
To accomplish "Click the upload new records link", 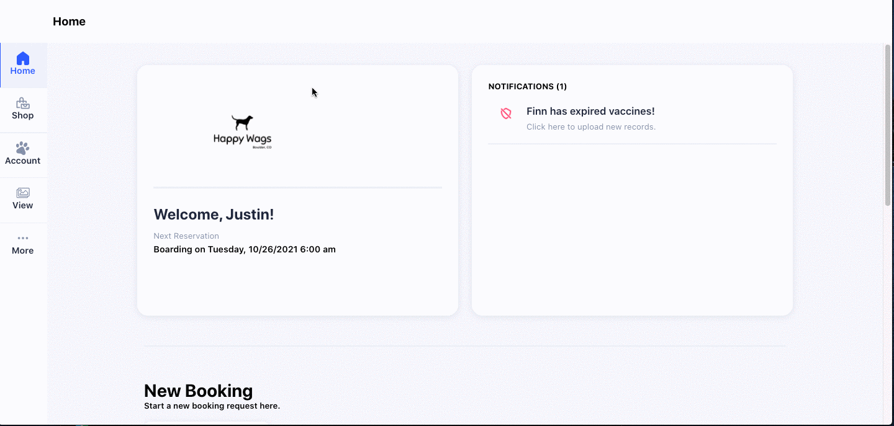I will tap(590, 126).
